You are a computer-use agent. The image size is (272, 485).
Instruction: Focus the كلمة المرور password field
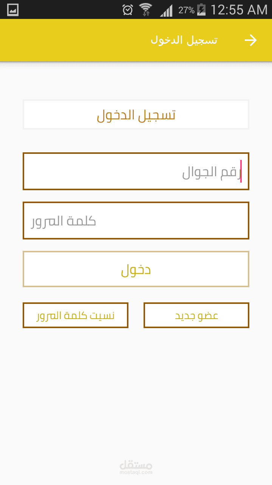coord(136,221)
